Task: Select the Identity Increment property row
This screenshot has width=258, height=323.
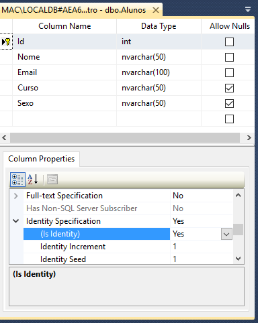Action: click(128, 247)
